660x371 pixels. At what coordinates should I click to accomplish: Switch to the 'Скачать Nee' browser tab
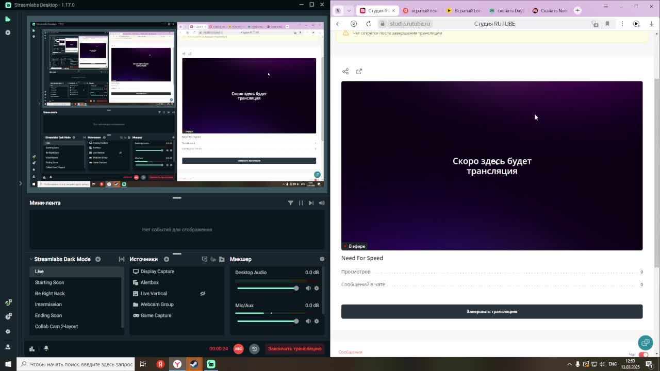(550, 10)
